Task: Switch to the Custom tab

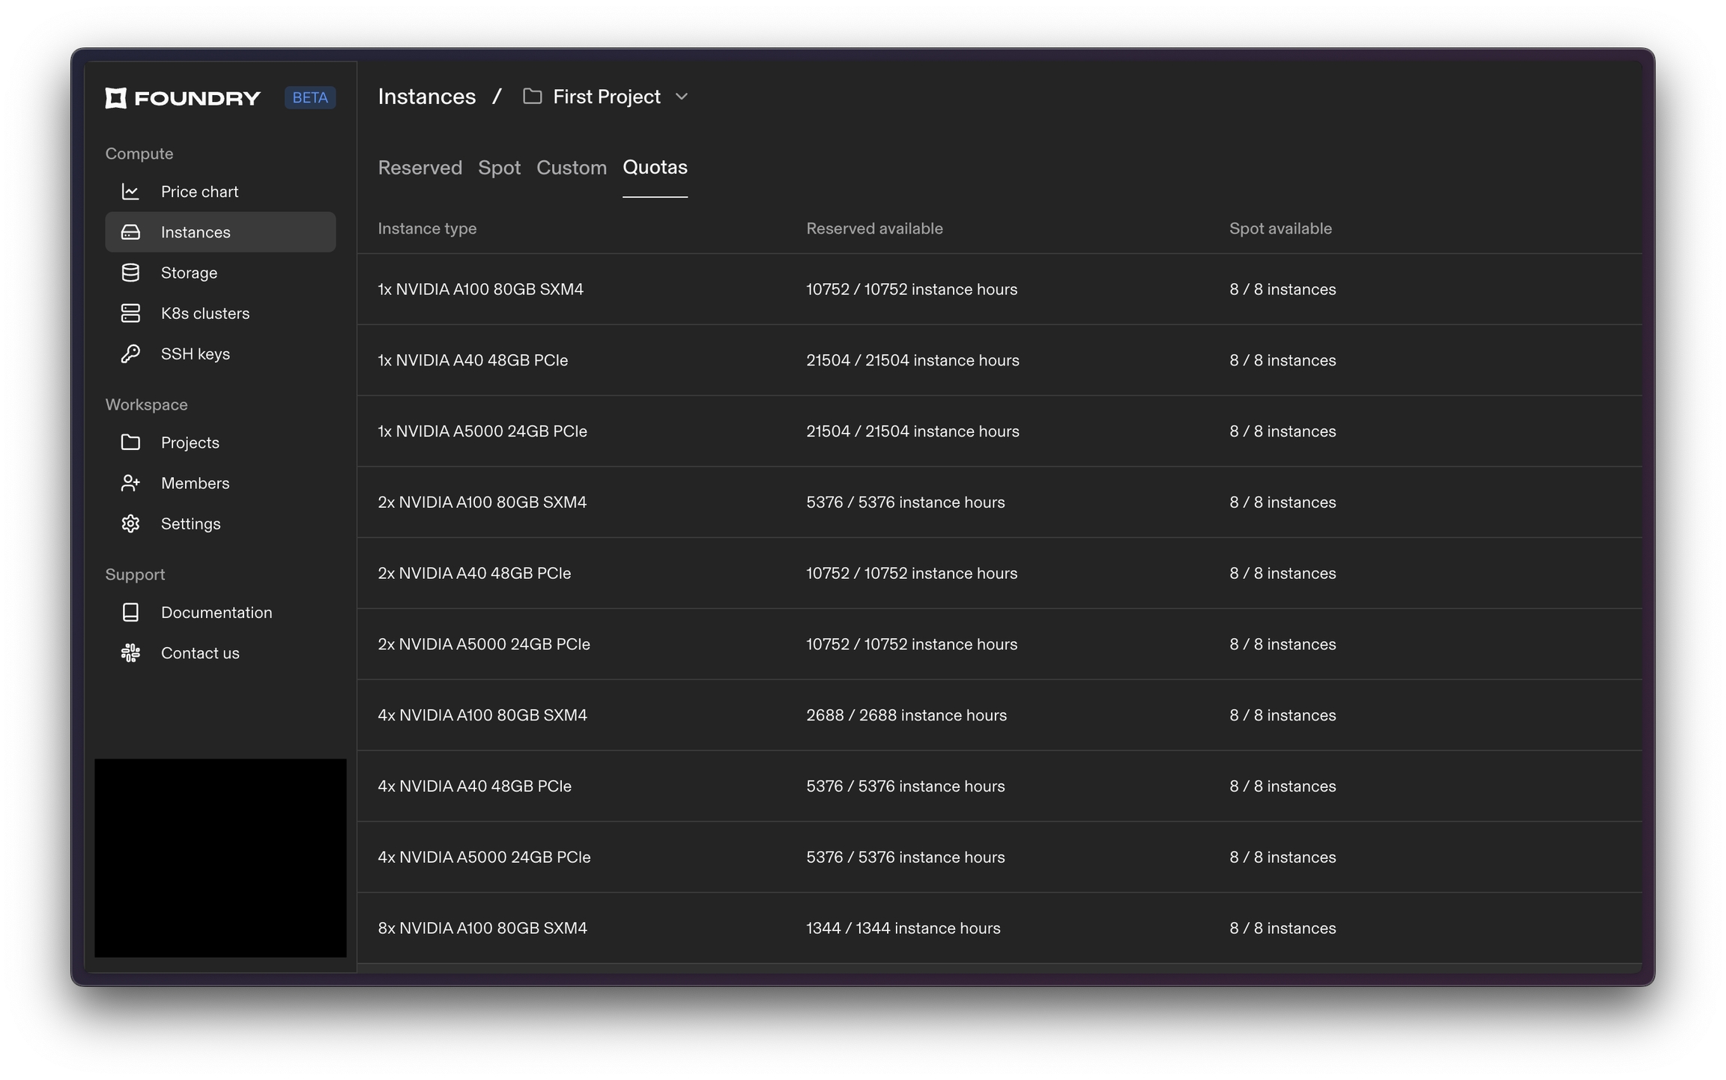Action: tap(572, 168)
